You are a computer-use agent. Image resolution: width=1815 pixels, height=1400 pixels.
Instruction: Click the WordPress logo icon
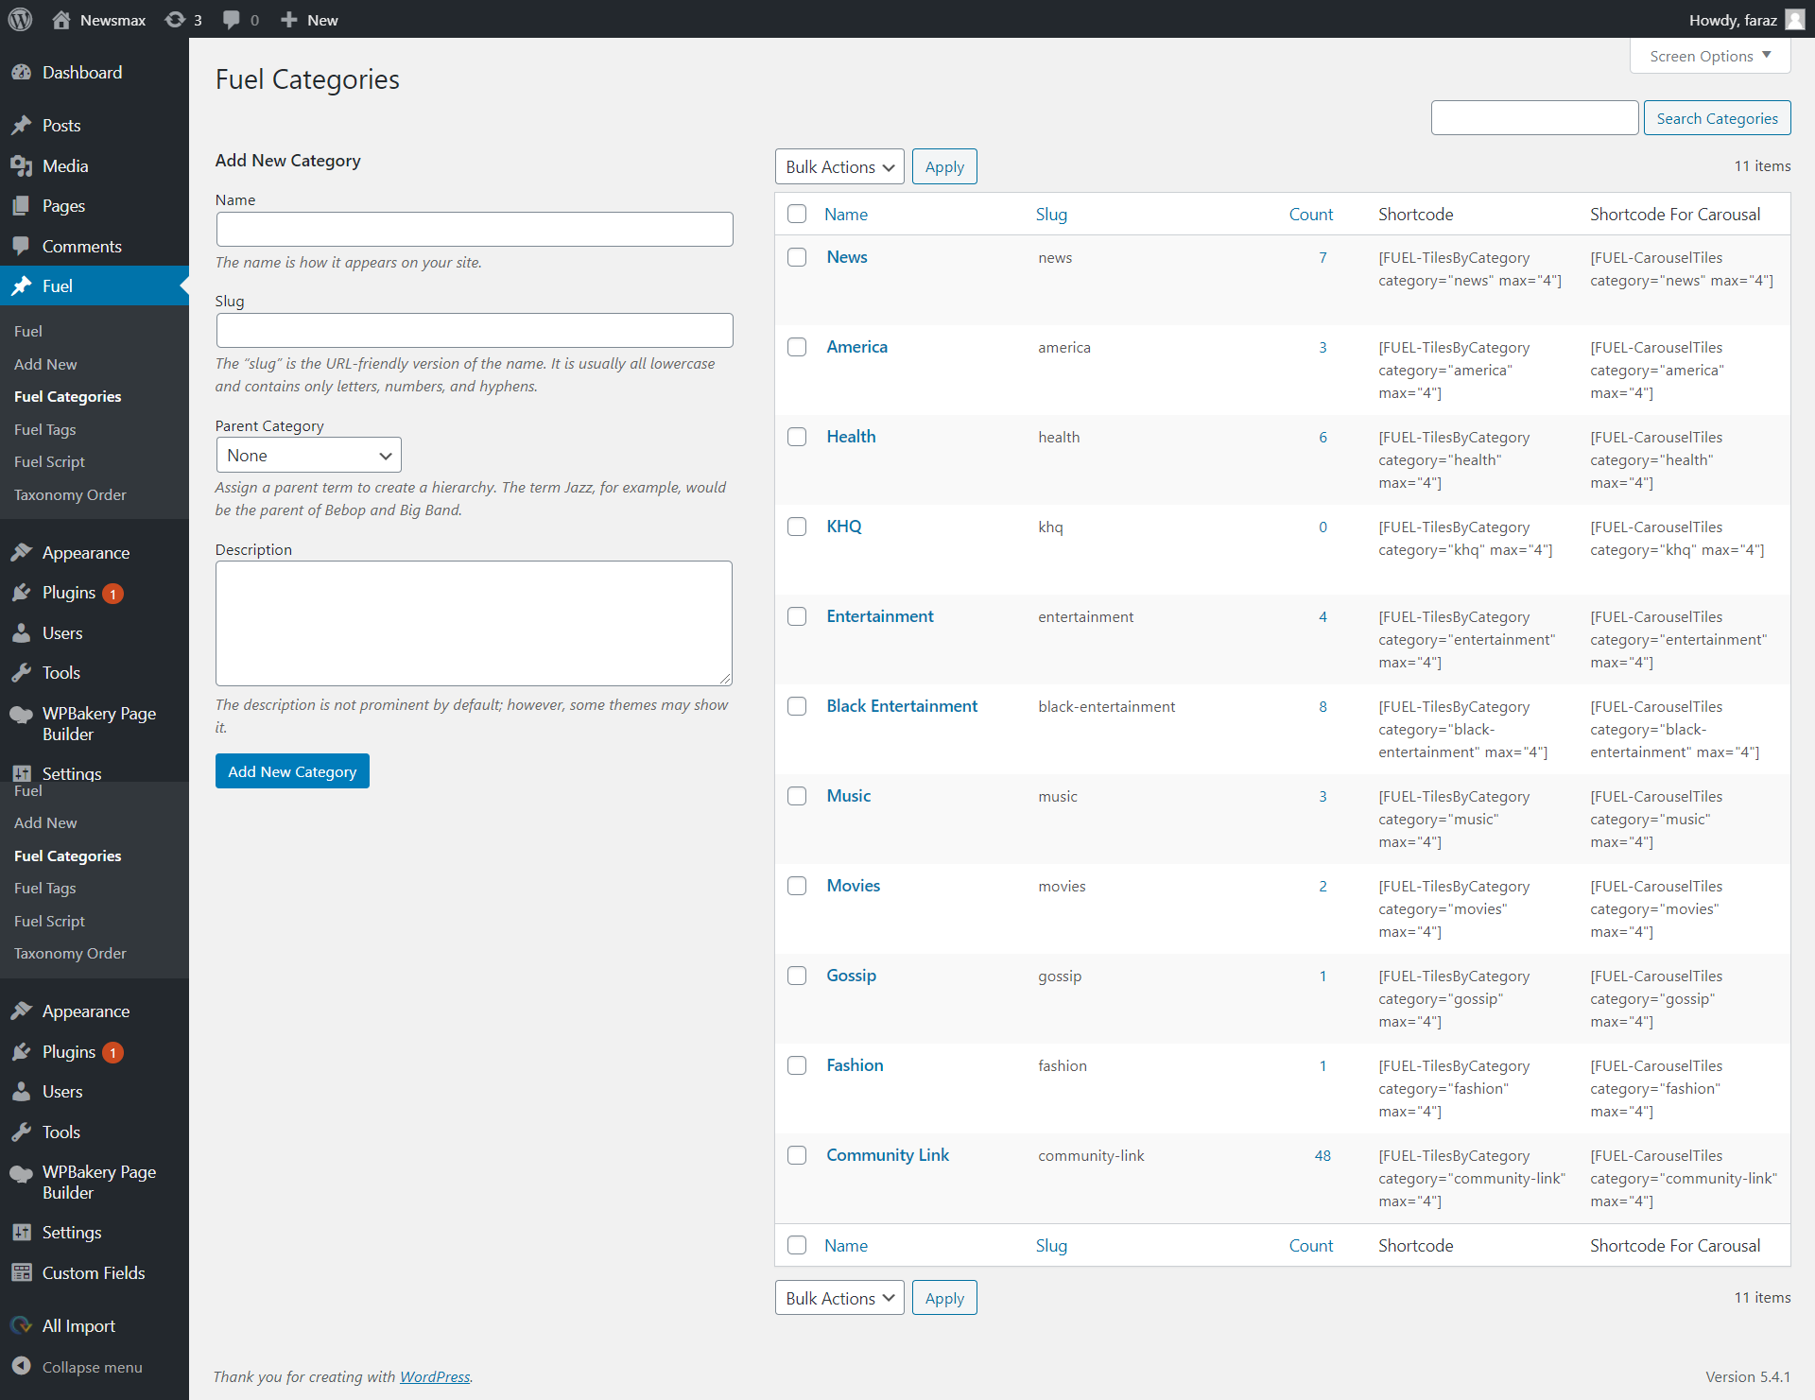[x=20, y=19]
